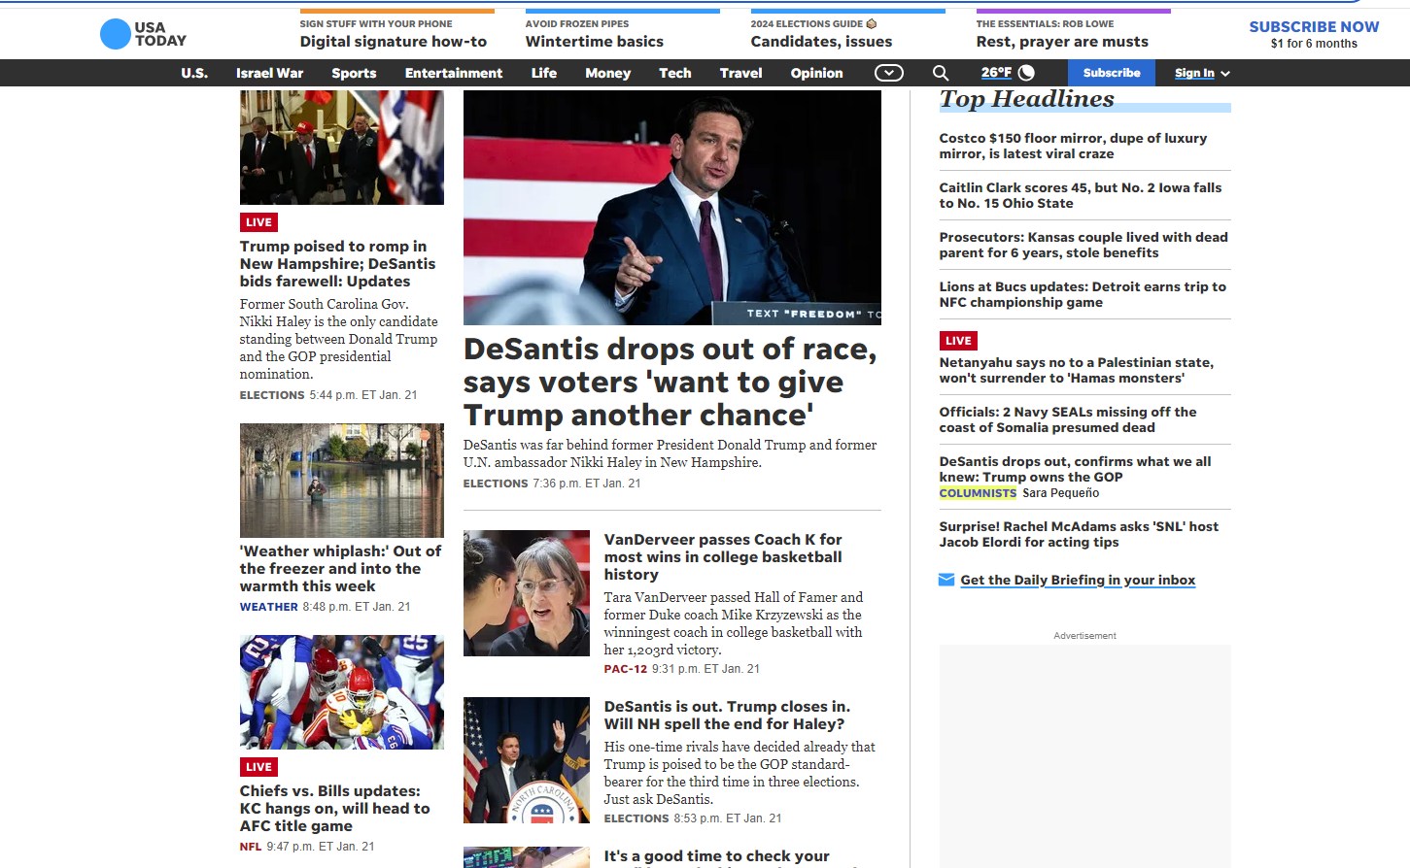This screenshot has height=868, width=1410.
Task: Open 'Rest, prayer are musts' promo
Action: point(1062,42)
